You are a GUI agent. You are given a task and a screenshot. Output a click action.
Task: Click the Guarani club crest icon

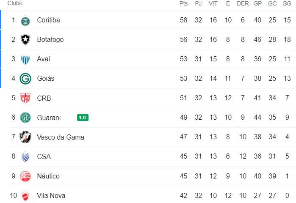(x=25, y=118)
